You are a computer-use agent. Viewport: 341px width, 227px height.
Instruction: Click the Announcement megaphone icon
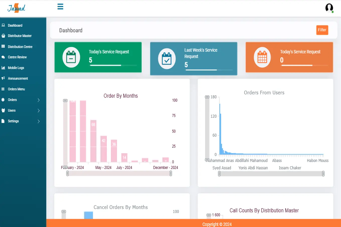(x=3, y=78)
